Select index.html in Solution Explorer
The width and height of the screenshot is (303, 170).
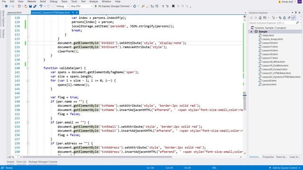[268, 35]
